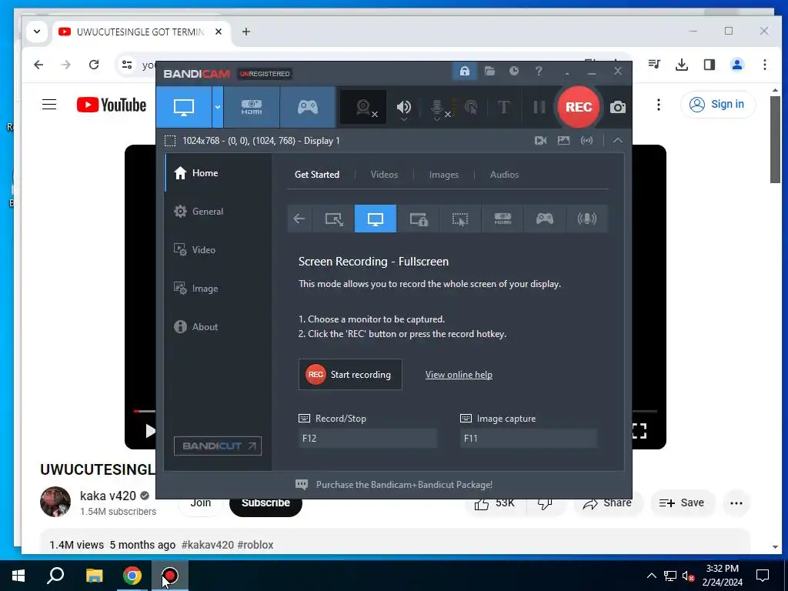
Task: Toggle mouse click effect icon
Action: point(471,108)
